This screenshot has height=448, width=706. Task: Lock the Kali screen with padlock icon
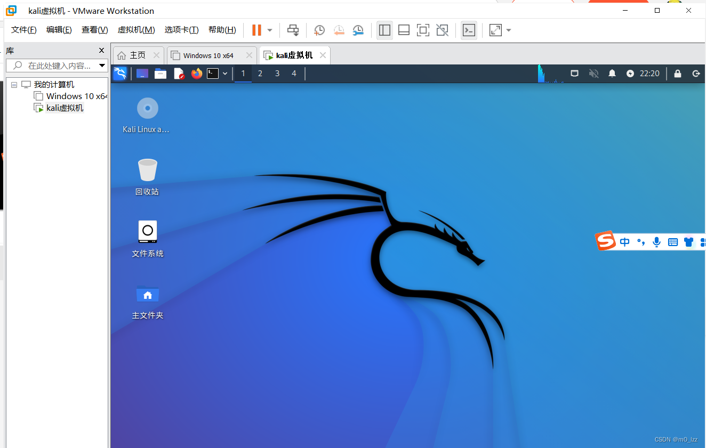click(x=678, y=74)
